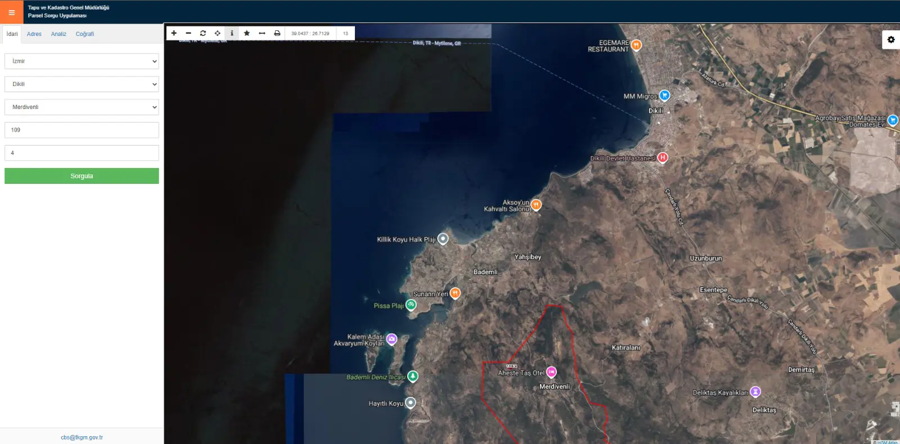Open the Coğrafi tab
The image size is (900, 444).
click(85, 34)
